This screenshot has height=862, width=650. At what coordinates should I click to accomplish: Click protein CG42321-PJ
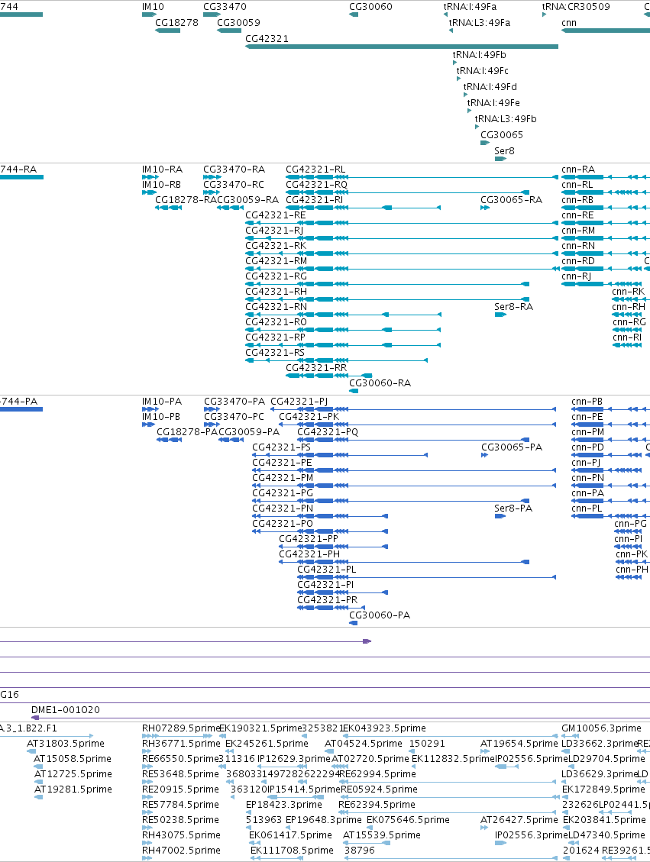coord(299,402)
